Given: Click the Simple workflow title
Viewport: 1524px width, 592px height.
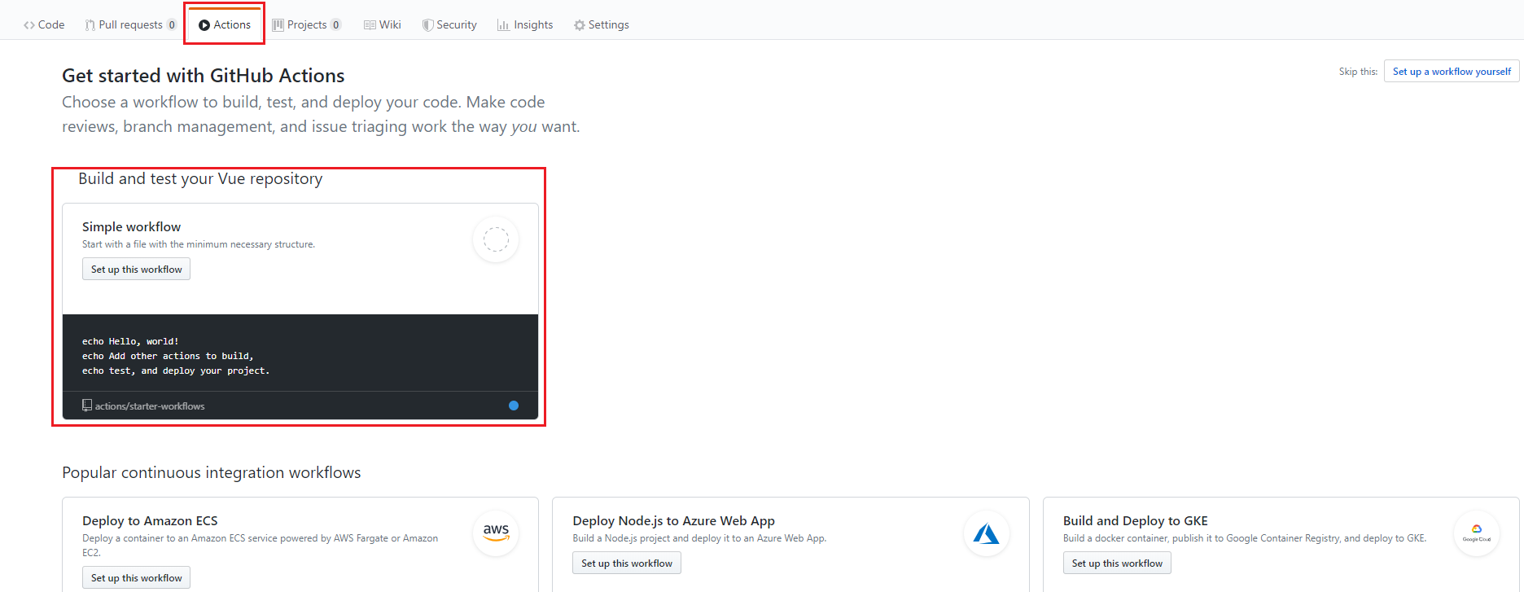Looking at the screenshot, I should point(131,227).
